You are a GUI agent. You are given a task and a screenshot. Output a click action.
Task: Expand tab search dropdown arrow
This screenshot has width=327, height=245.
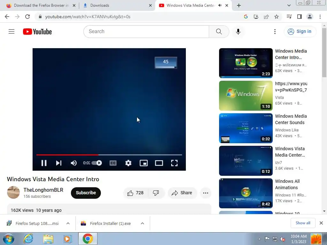[289, 5]
